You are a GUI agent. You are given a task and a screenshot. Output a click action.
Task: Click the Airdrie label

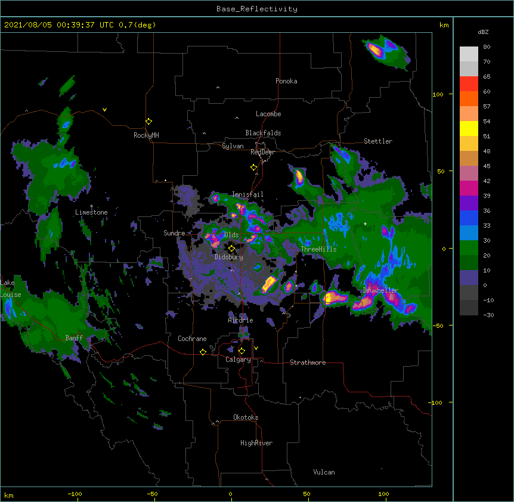point(241,320)
